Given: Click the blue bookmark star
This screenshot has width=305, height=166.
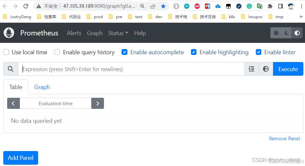Looking at the screenshot, I should tap(163, 6).
